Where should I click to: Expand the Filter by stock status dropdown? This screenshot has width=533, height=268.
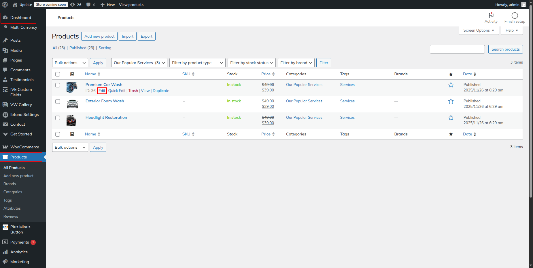(x=251, y=63)
